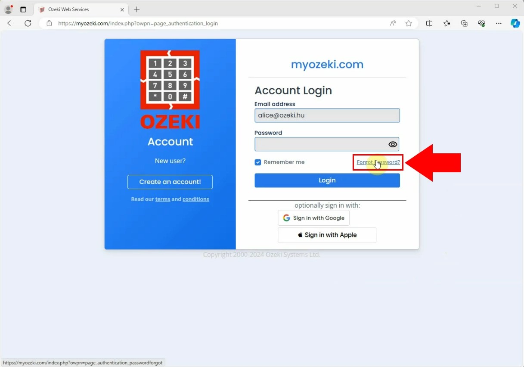Refresh the page with the reload icon
This screenshot has height=367, width=524.
(x=28, y=23)
